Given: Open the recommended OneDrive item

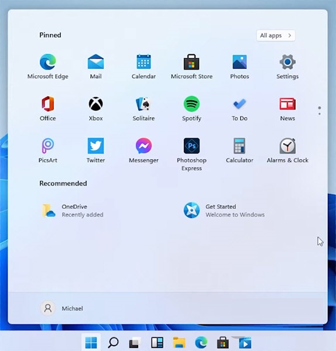Looking at the screenshot, I should (x=73, y=211).
